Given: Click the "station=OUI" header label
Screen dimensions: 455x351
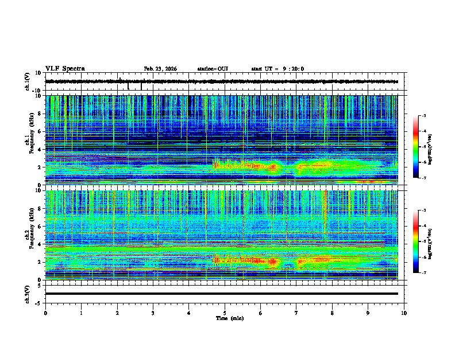Looking at the screenshot, I should pyautogui.click(x=213, y=69).
